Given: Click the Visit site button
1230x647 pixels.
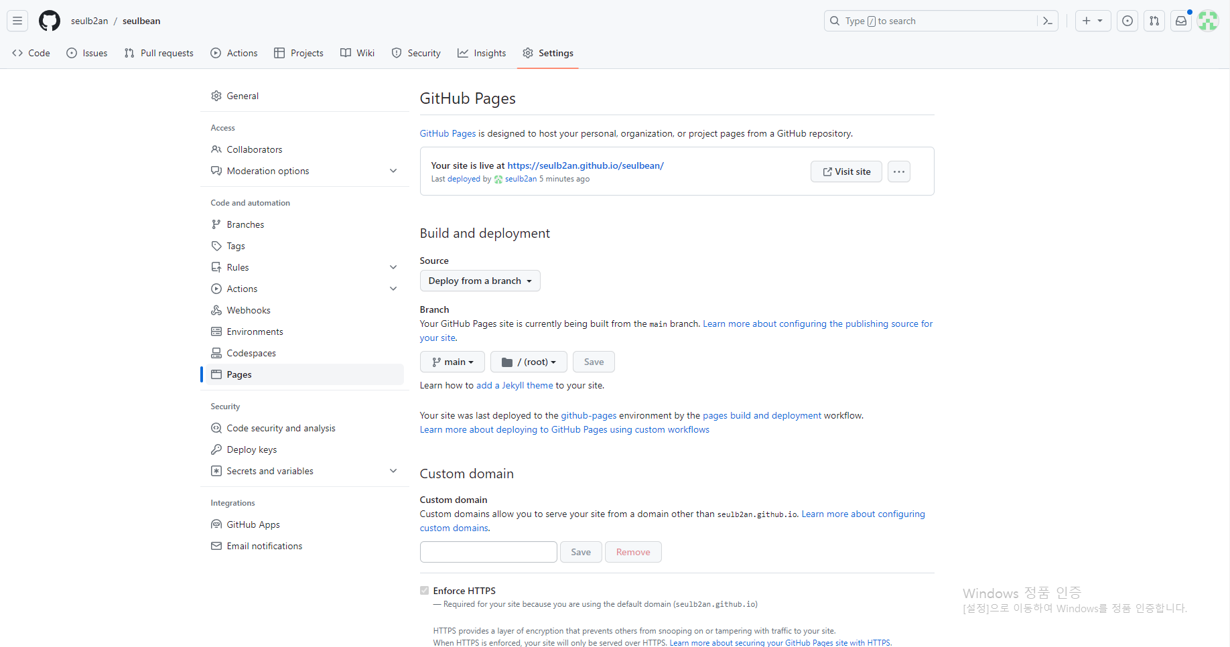Looking at the screenshot, I should coord(846,171).
